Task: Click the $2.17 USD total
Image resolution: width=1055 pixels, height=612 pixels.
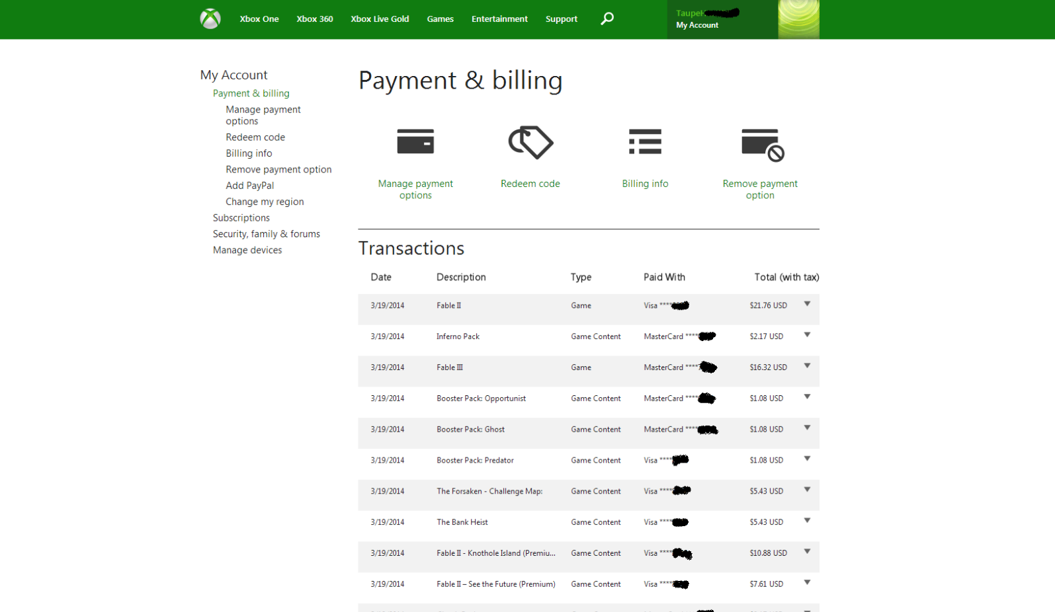Action: [766, 337]
